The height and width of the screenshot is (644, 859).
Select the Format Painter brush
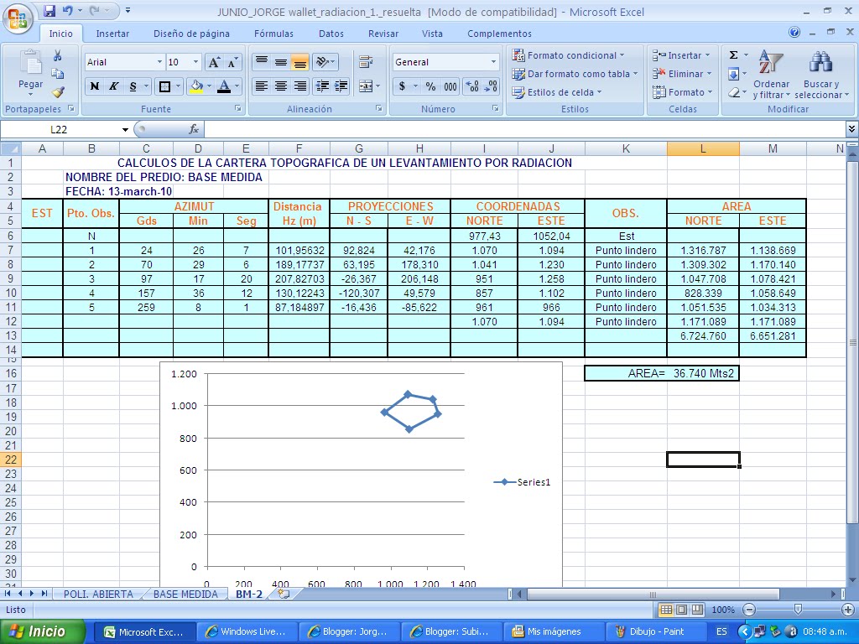pos(58,92)
